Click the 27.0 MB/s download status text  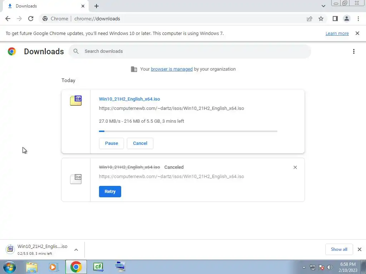(x=142, y=121)
